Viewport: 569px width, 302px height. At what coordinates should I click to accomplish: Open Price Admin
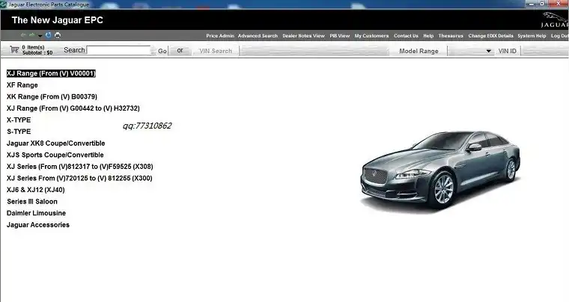220,36
